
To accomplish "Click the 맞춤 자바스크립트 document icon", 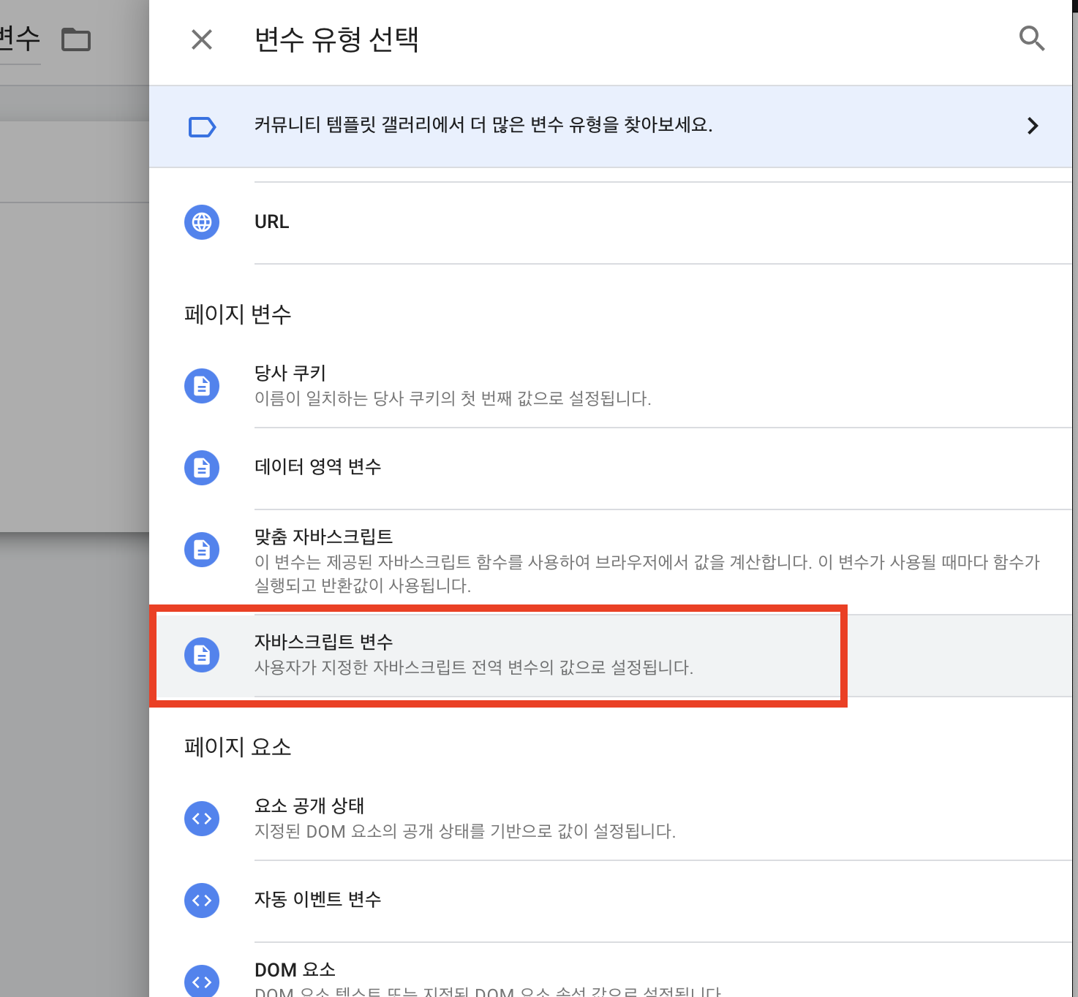I will click(x=201, y=550).
